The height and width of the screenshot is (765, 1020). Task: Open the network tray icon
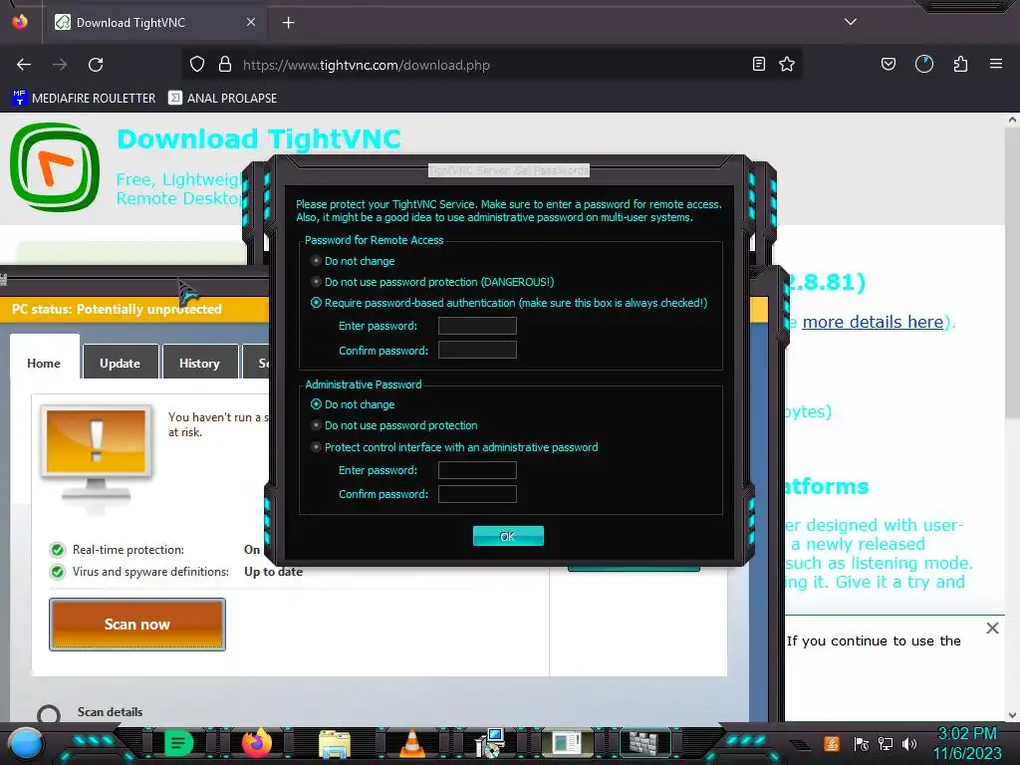tap(886, 743)
